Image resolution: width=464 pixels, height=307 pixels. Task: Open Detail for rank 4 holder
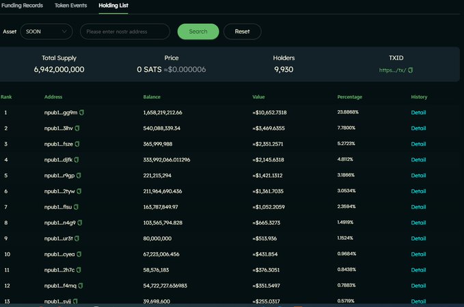[418, 160]
